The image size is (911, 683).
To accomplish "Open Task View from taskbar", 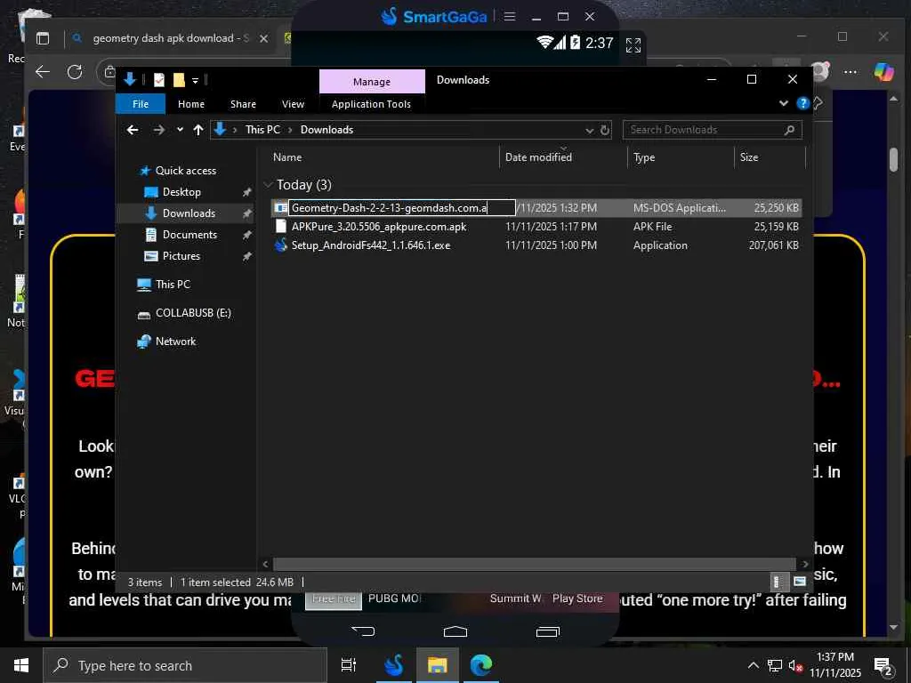I will (349, 665).
